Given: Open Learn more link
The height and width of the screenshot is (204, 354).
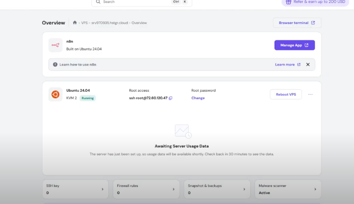Looking at the screenshot, I should 288,64.
